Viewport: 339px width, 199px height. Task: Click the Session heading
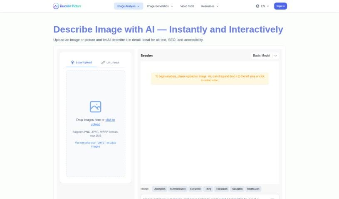146,56
